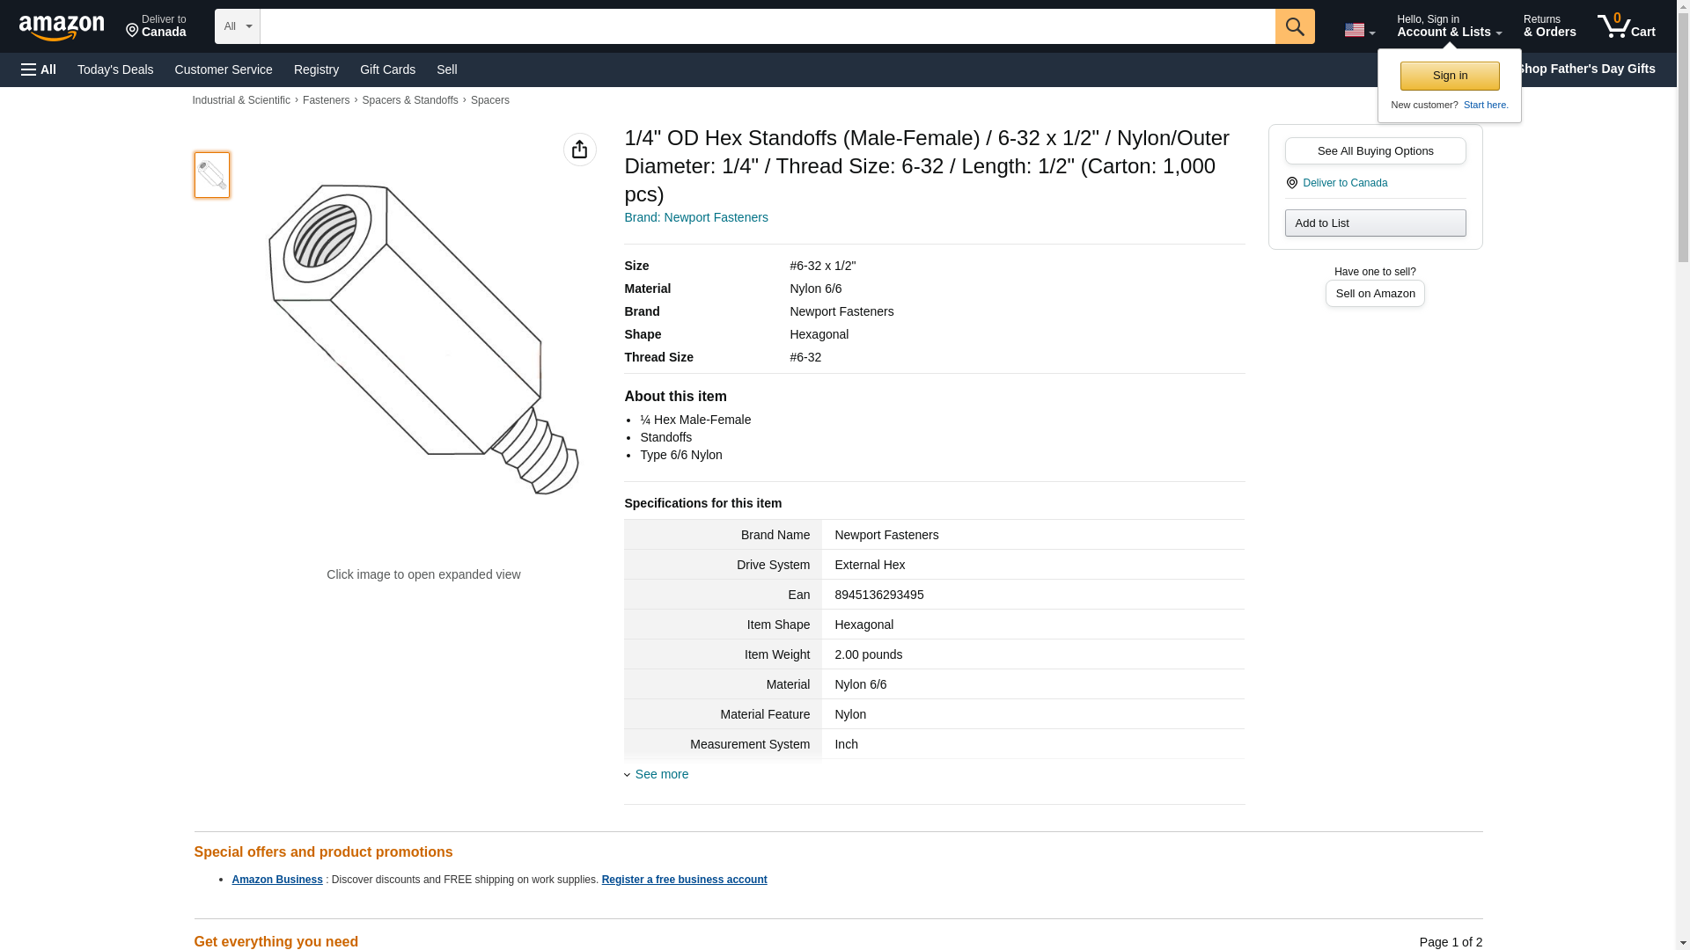The width and height of the screenshot is (1690, 950).
Task: Select the product image thumbnail
Action: click(x=212, y=174)
